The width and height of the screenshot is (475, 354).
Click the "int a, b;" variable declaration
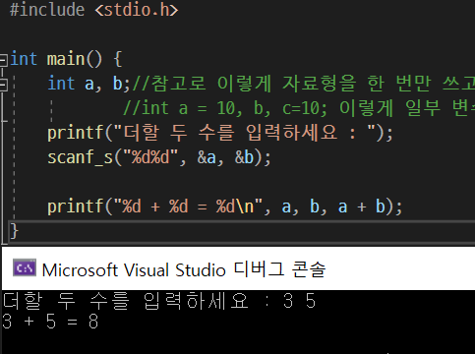(x=89, y=84)
